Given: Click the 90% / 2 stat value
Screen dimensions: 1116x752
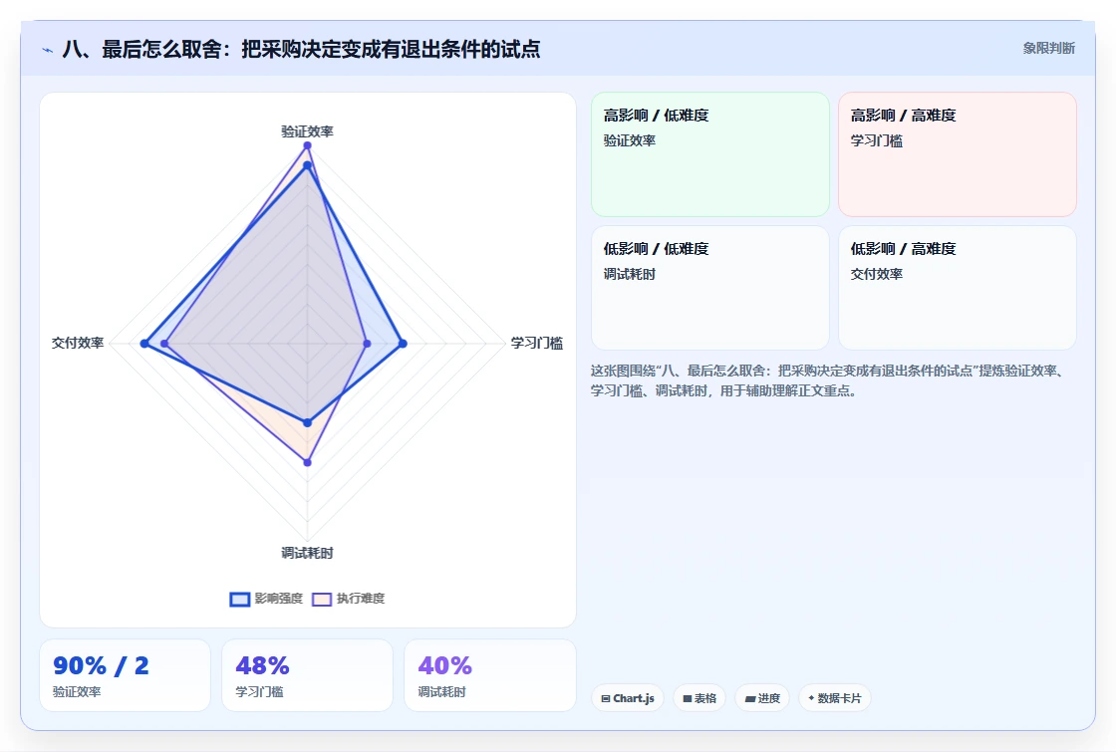Looking at the screenshot, I should 101,666.
